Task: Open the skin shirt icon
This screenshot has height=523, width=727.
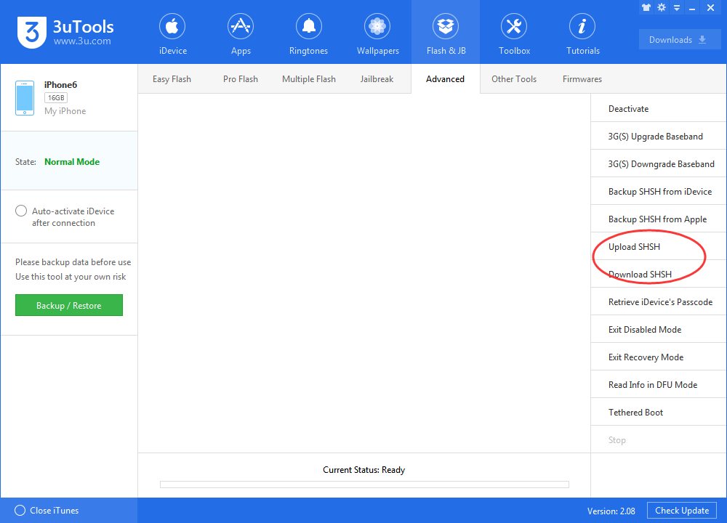Action: coord(646,8)
